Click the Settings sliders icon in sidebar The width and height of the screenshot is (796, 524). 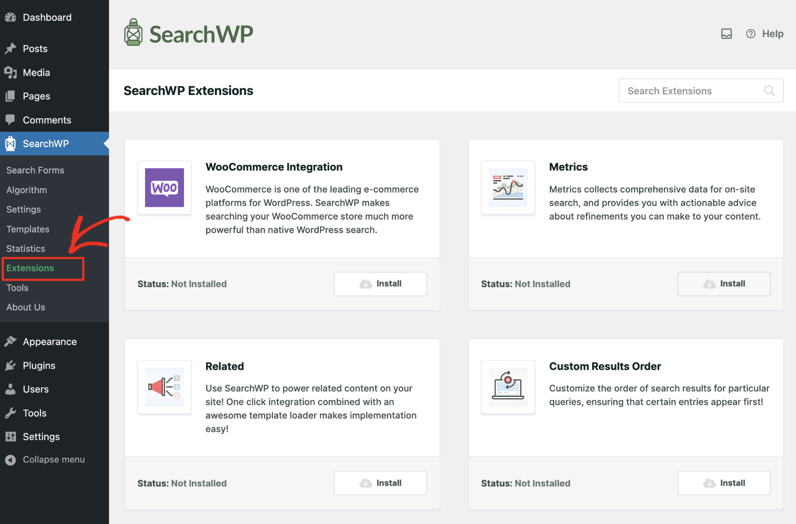[11, 437]
